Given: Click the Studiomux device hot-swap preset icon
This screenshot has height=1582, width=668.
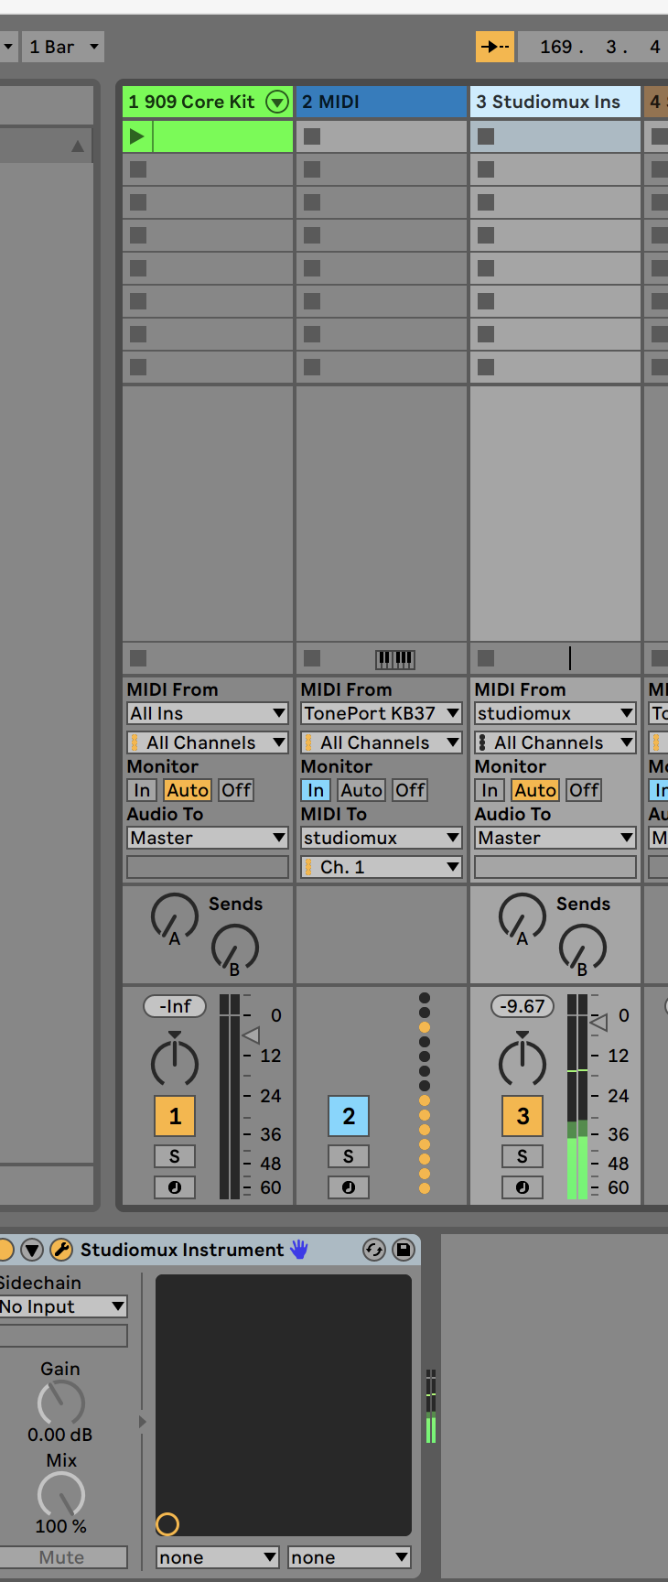Looking at the screenshot, I should click(x=374, y=1250).
